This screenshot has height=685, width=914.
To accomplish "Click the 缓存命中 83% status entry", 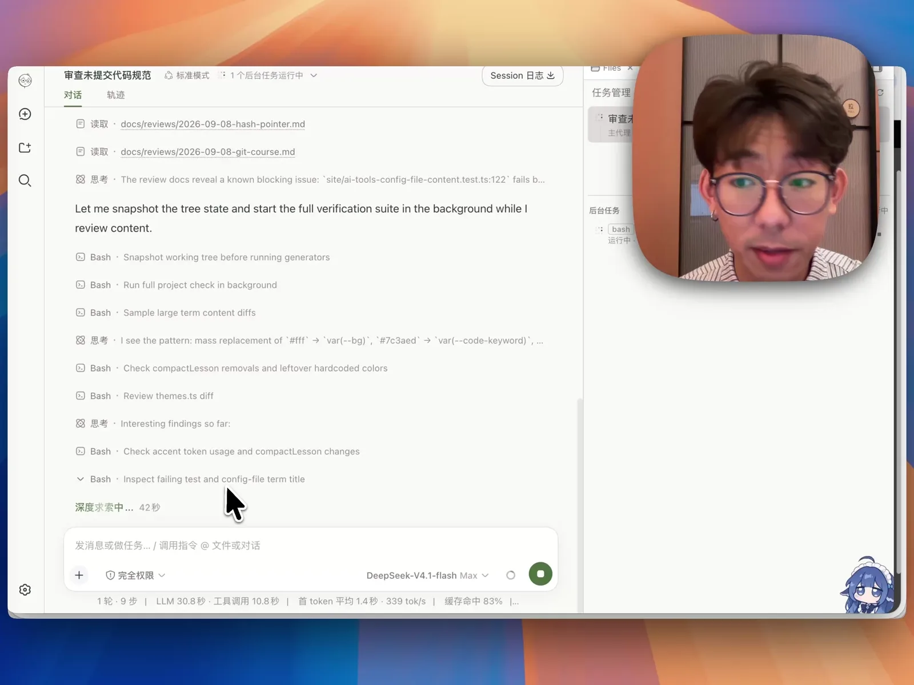I will pyautogui.click(x=474, y=601).
